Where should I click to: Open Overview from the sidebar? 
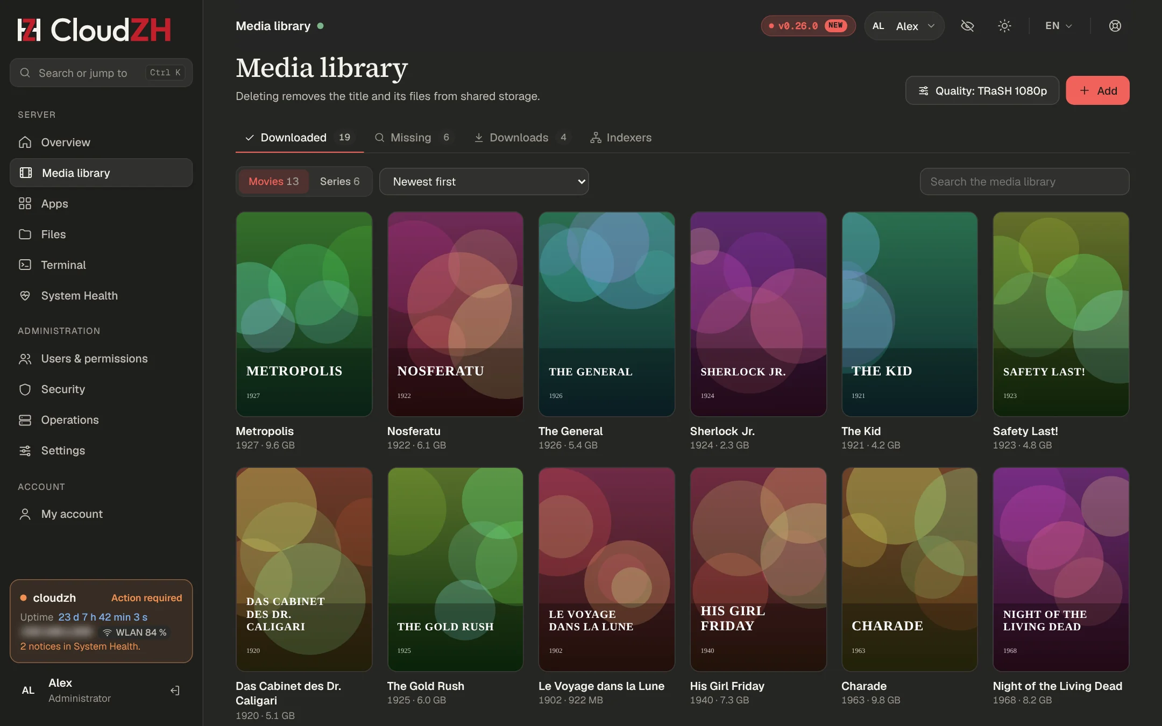(101, 142)
